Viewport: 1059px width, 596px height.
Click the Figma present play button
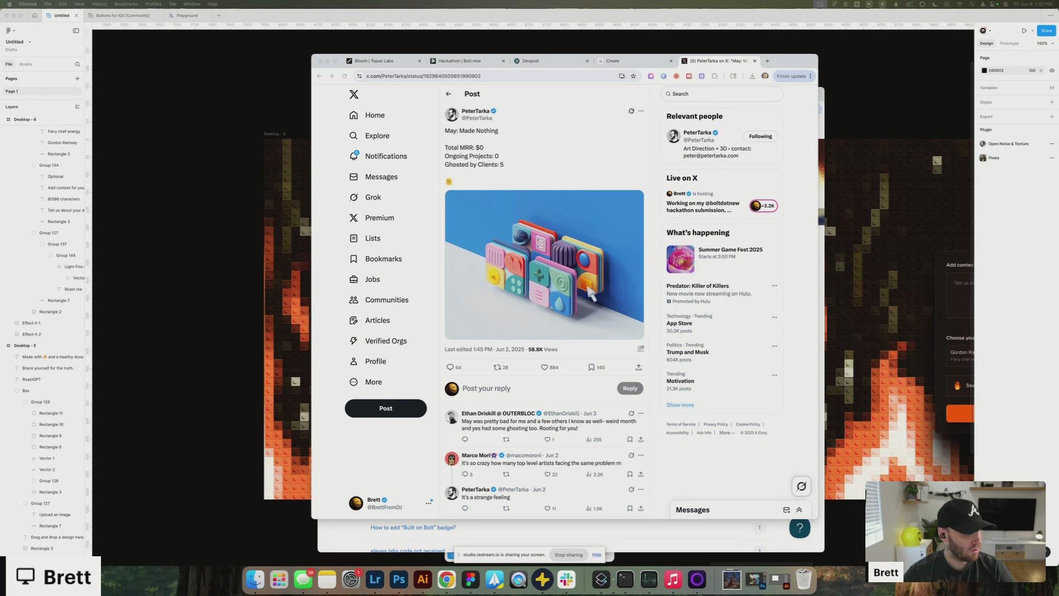pos(1024,31)
